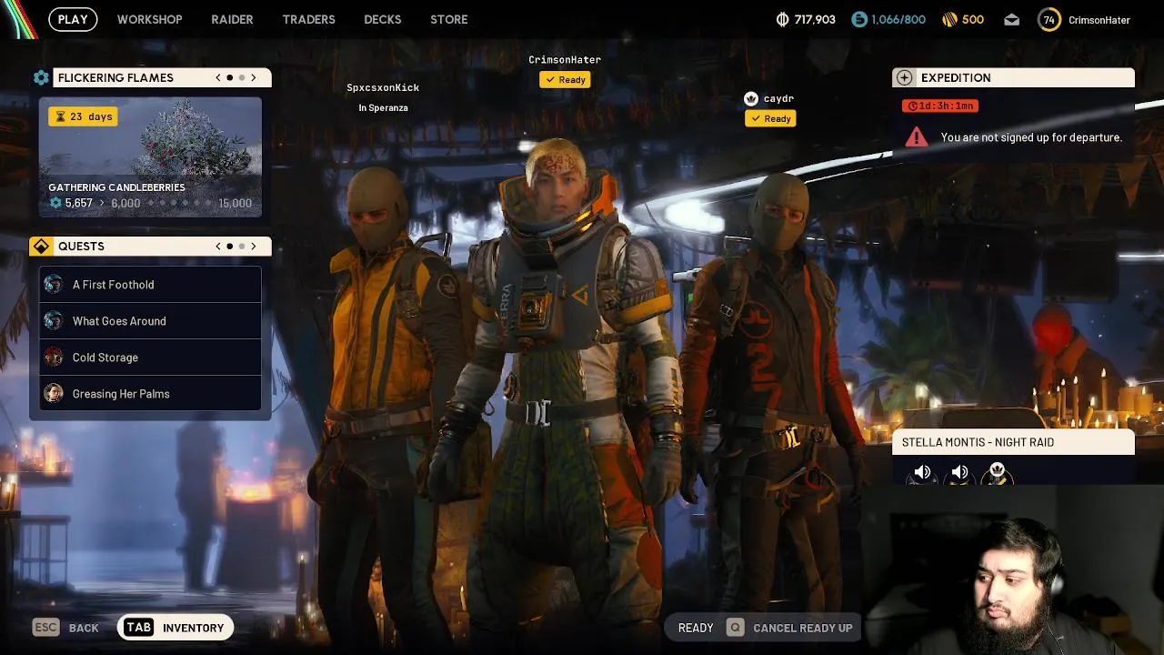Click the In Speranza status label
Image resolution: width=1164 pixels, height=655 pixels.
tap(383, 108)
